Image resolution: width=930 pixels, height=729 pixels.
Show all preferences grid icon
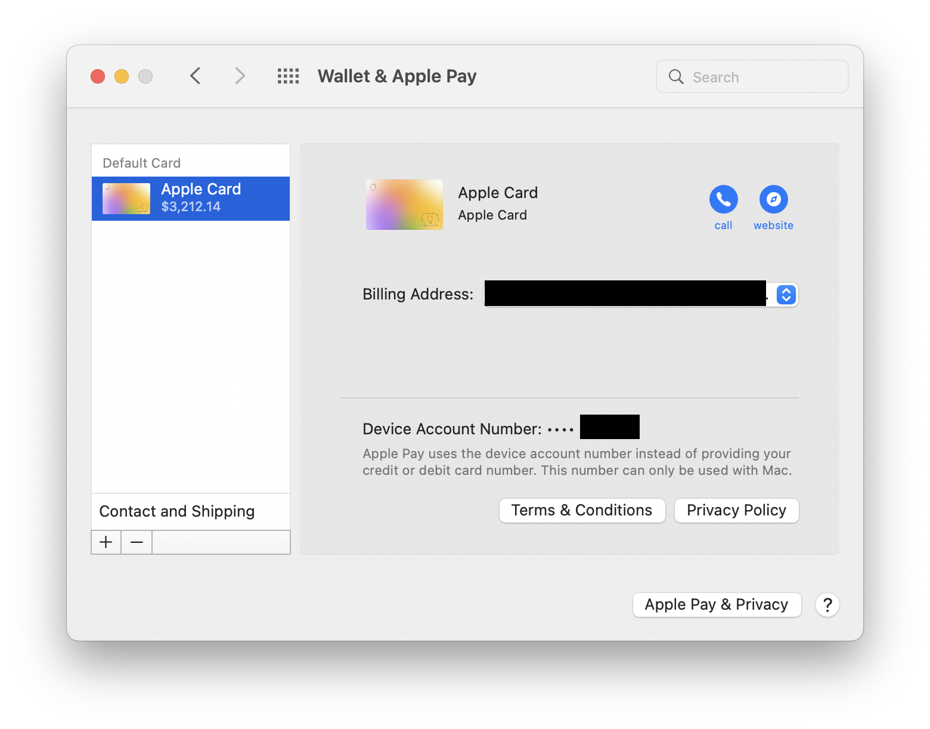289,76
